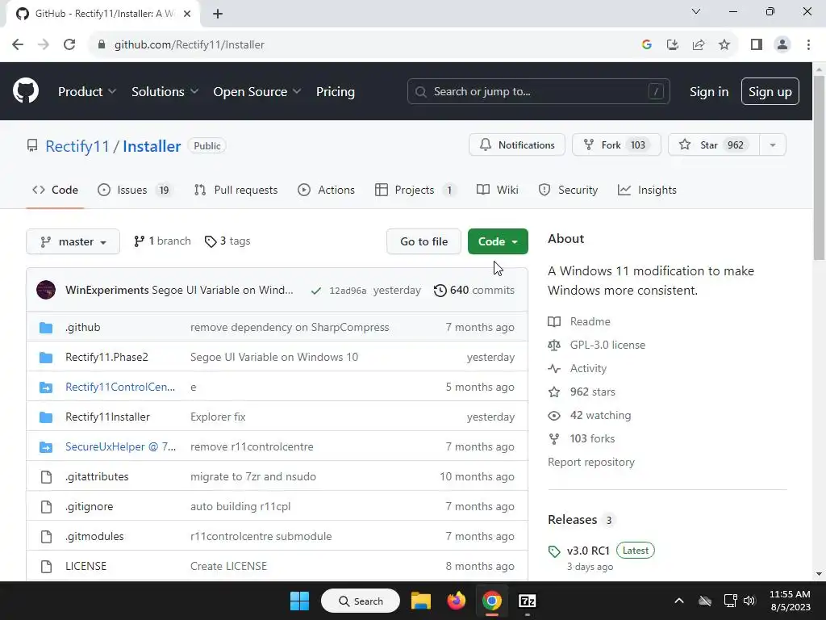This screenshot has height=620, width=826.
Task: Open the Rectify11 owner link
Action: pos(77,146)
